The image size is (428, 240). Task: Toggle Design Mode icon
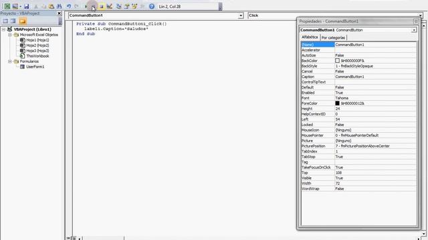[110, 6]
